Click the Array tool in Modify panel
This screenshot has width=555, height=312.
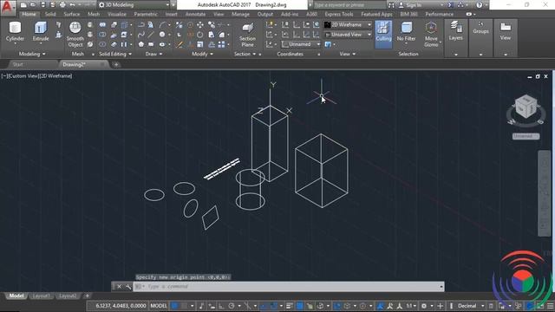tap(221, 44)
